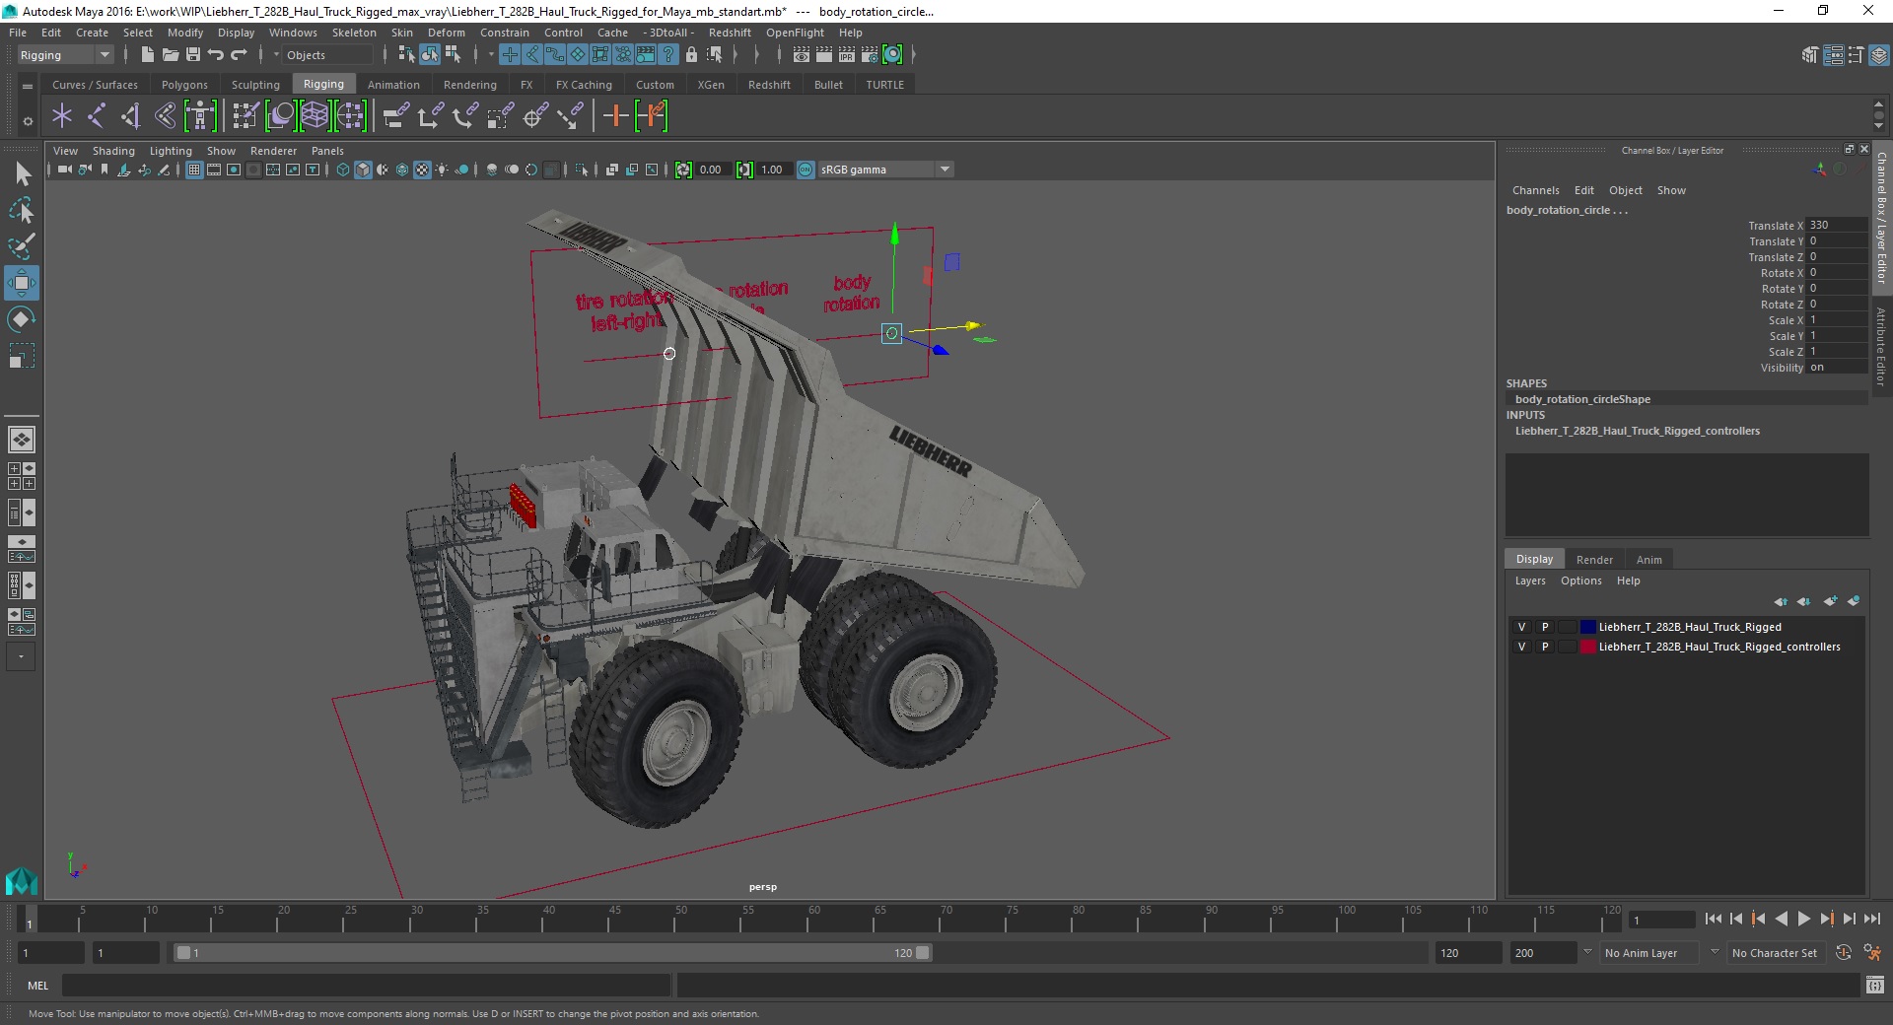This screenshot has width=1893, height=1025.
Task: Toggle Auto Keyframe button
Action: pyautogui.click(x=1844, y=952)
